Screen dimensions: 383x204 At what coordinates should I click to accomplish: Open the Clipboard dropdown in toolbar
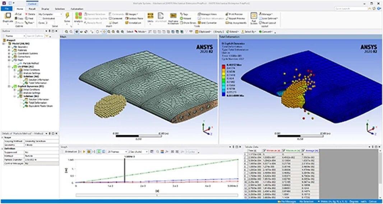[204, 31]
